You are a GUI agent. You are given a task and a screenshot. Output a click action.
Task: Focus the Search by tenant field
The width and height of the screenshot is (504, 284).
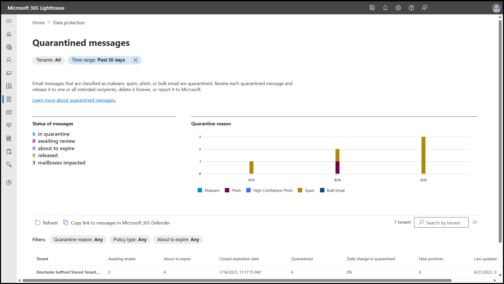(x=441, y=223)
